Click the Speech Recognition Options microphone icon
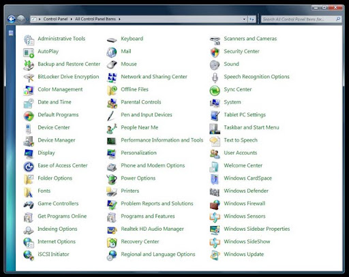349x277 pixels. coord(215,78)
